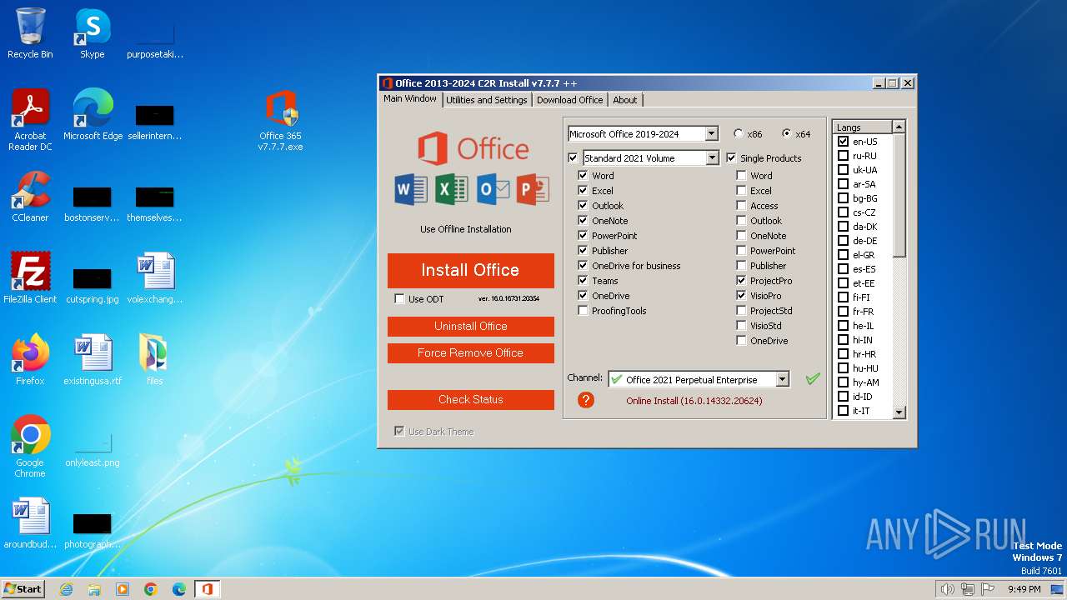Toggle the Single Products checkbox
Viewport: 1067px width, 600px height.
732,158
